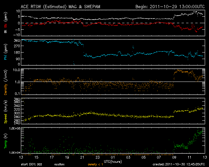
Task: Click the '280' tick on Speed axis
Action: [17, 117]
